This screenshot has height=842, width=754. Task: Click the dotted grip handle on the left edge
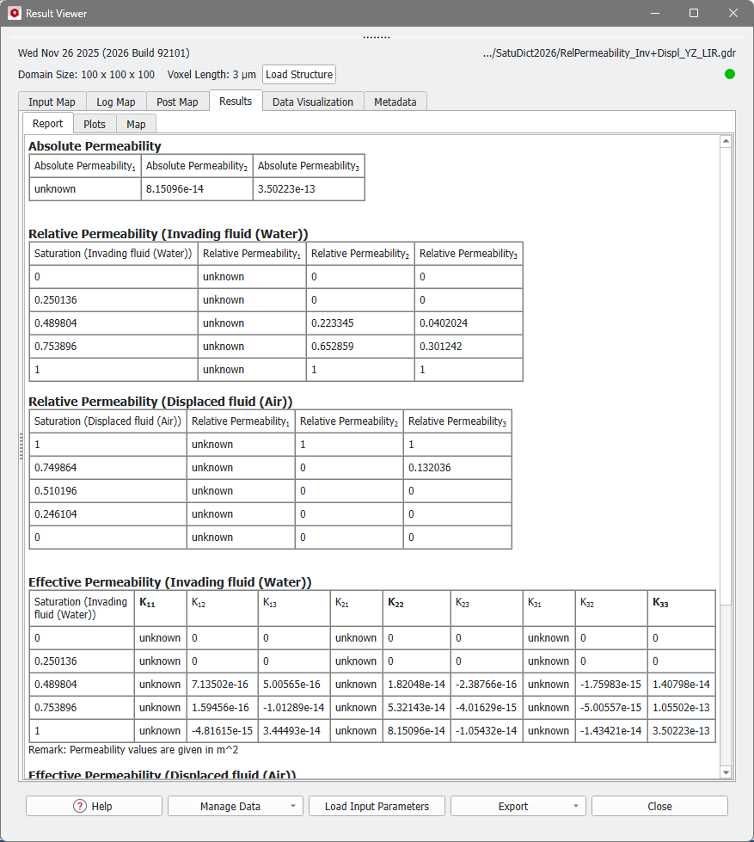(x=21, y=446)
